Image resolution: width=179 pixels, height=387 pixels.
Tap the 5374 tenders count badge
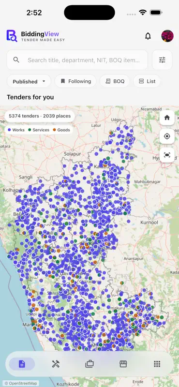point(40,116)
